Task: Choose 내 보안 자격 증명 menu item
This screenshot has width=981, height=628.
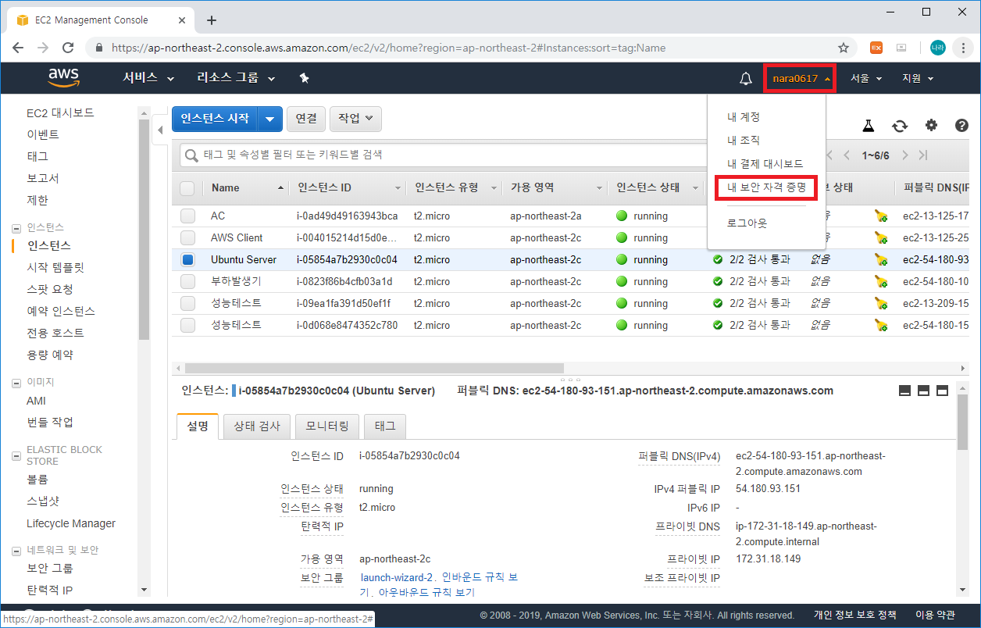Action: tap(766, 187)
